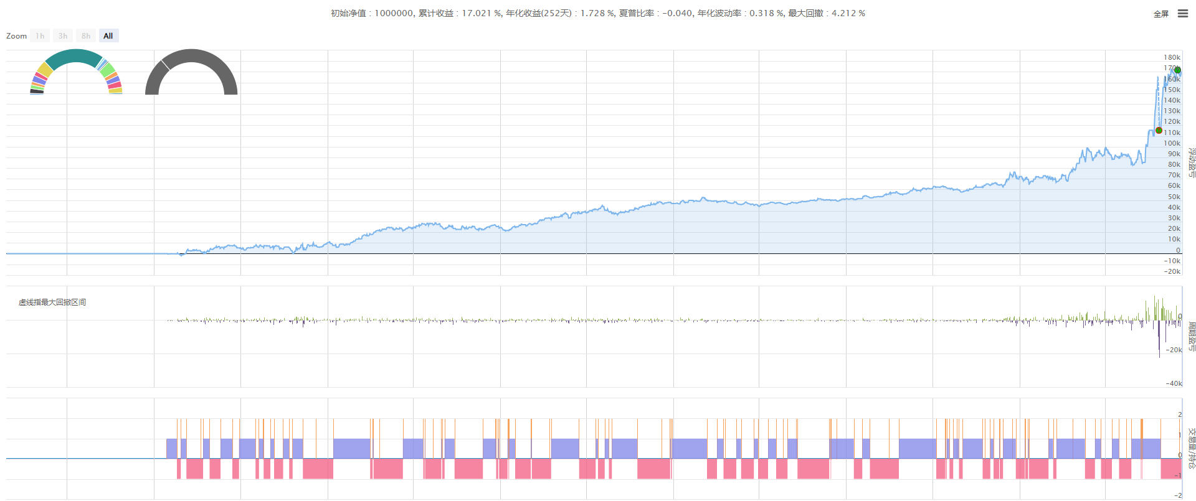
Task: Click the 周期盈亏 axis title
Action: coord(1191,337)
